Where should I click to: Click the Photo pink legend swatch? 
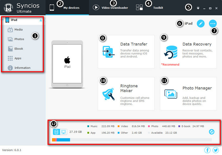149,126
